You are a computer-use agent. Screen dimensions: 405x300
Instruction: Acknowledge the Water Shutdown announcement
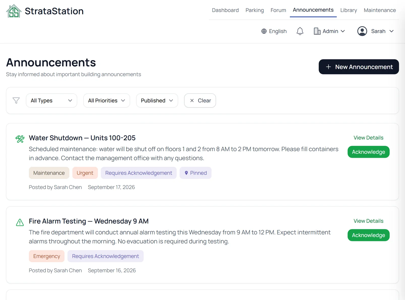[x=368, y=152]
